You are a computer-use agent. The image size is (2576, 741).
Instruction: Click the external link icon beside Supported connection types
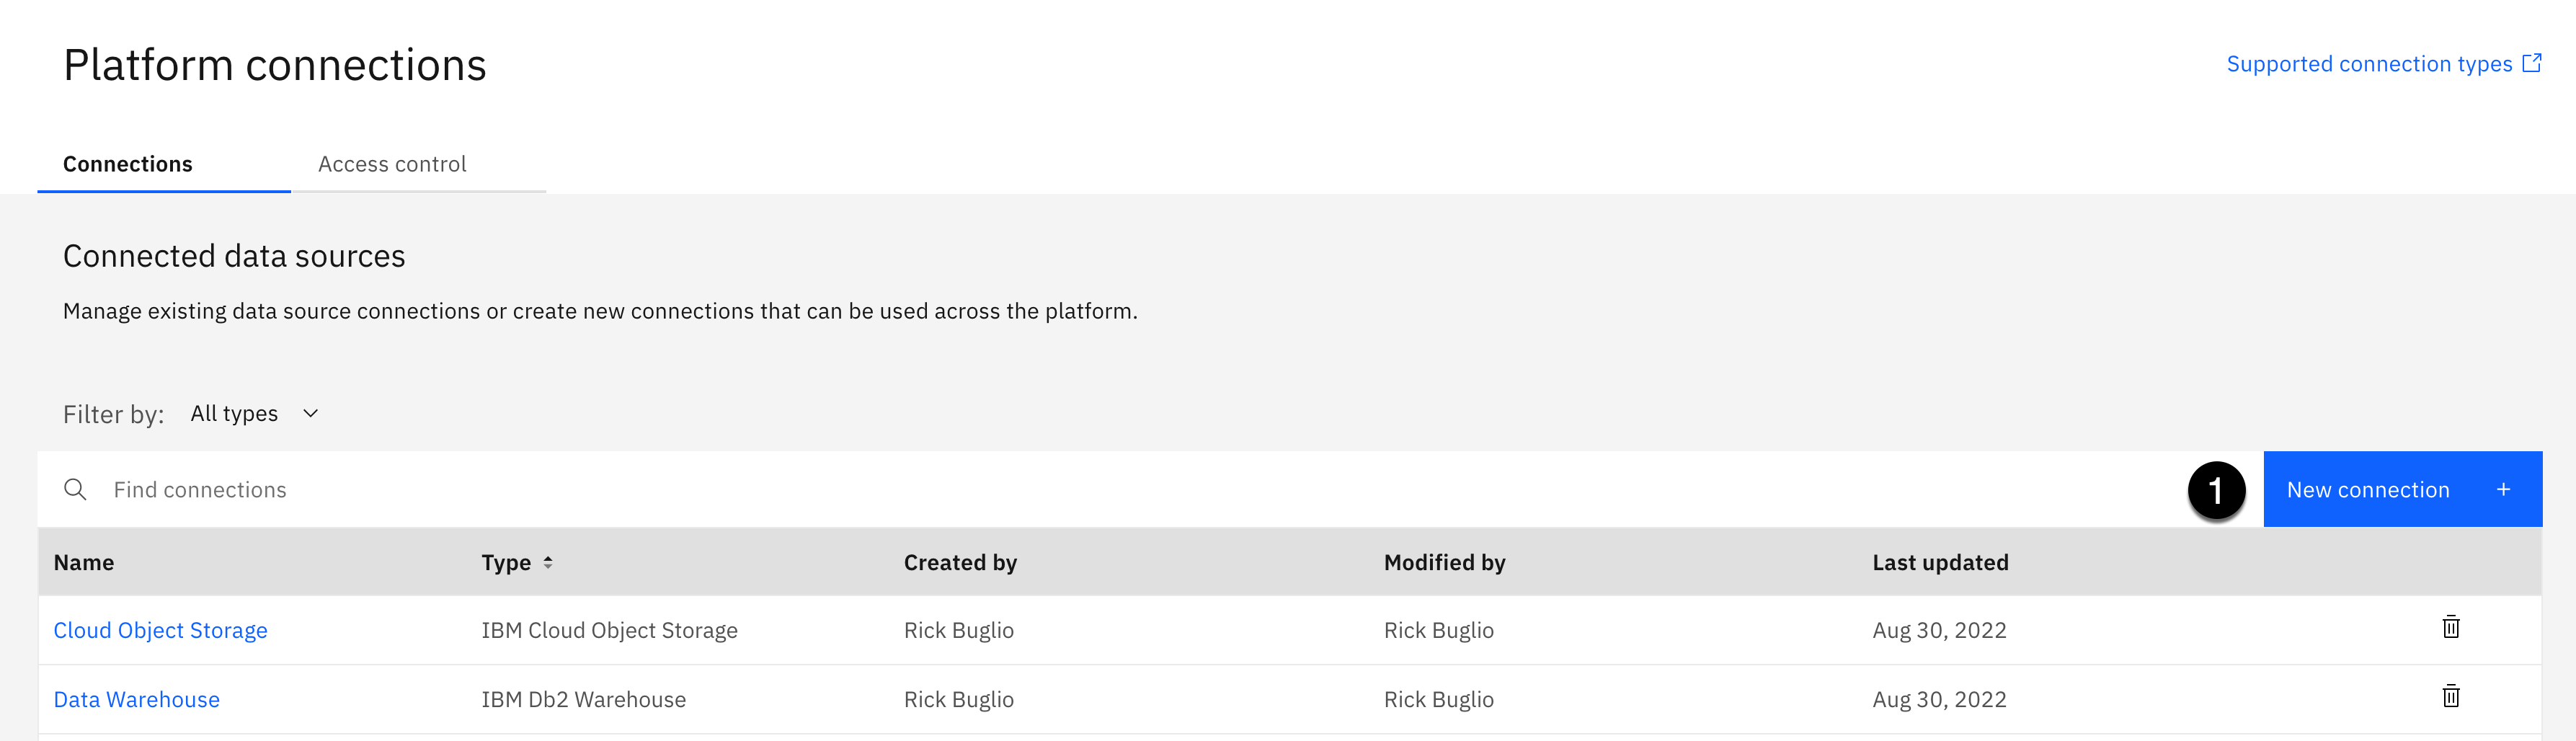tap(2532, 64)
